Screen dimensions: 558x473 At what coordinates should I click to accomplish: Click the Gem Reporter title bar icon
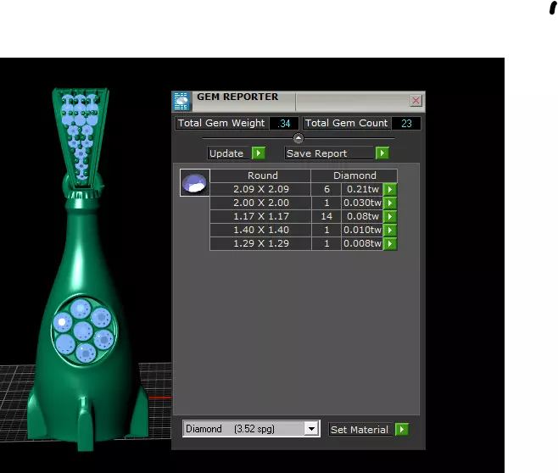coord(181,102)
